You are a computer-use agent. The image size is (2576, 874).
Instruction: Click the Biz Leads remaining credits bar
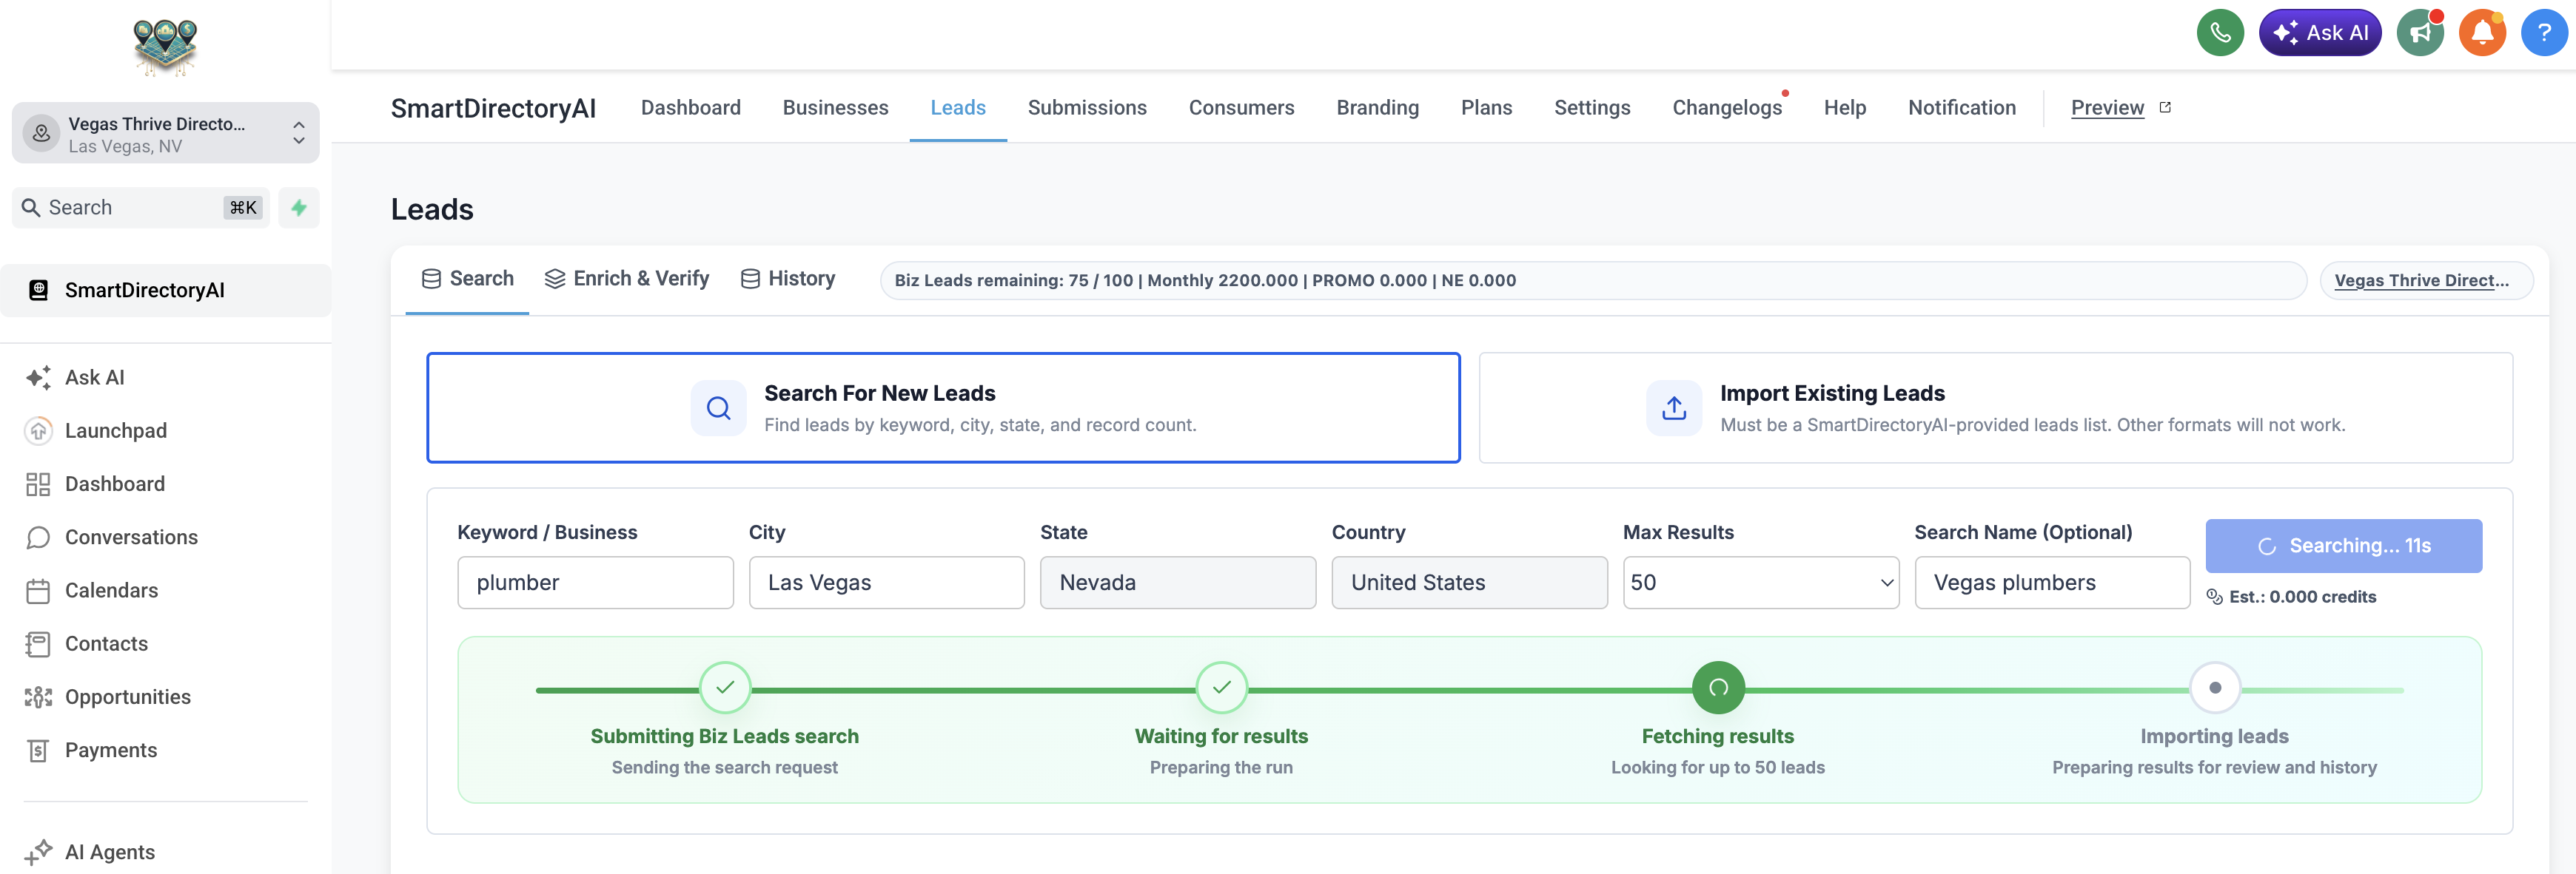[x=1593, y=281]
